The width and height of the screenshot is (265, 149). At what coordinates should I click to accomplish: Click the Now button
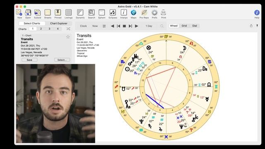point(95,26)
